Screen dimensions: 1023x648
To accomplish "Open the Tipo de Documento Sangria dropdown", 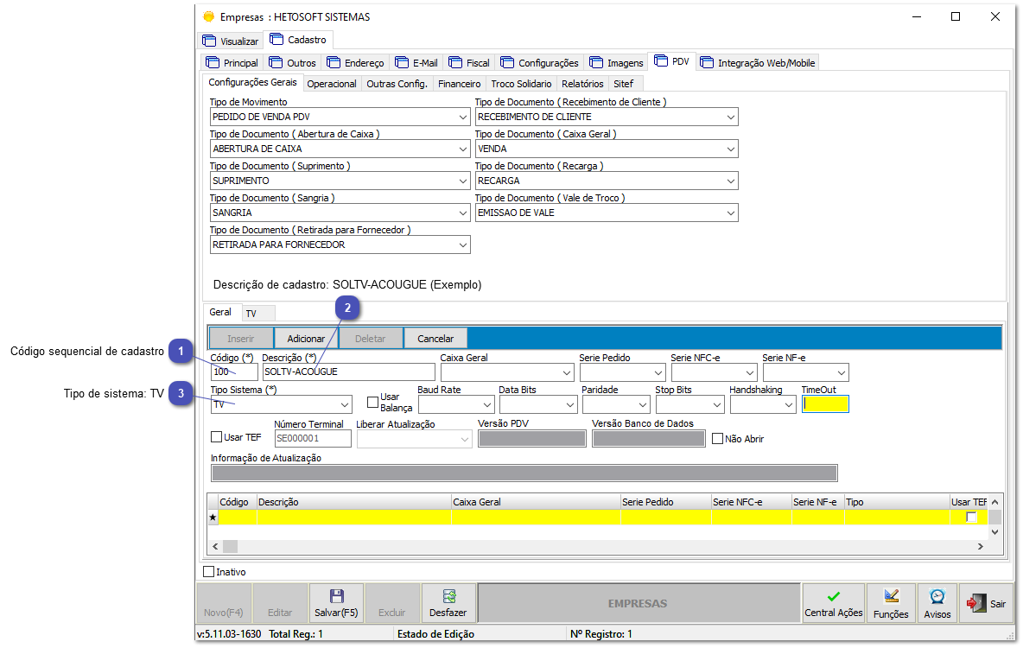I will (x=461, y=212).
